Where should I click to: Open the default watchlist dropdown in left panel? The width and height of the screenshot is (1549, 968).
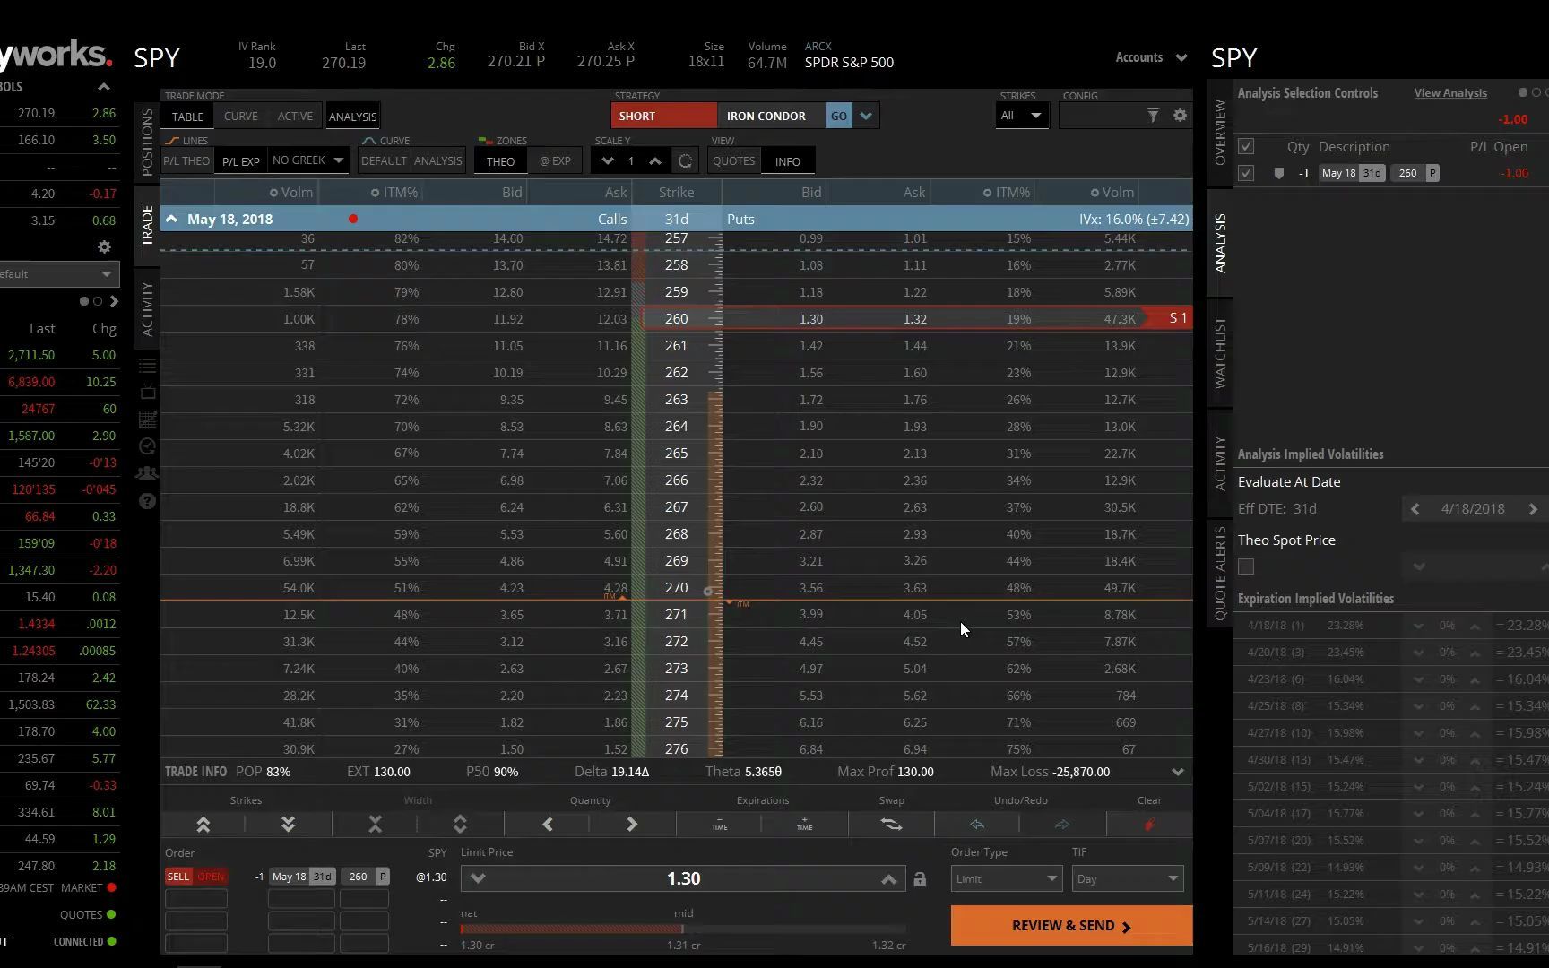pyautogui.click(x=58, y=274)
